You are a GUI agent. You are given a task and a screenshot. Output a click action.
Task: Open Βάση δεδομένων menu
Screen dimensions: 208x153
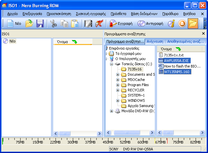point(144,14)
